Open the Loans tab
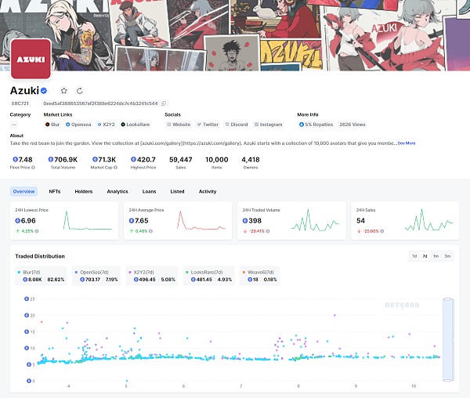The image size is (470, 398). (x=149, y=191)
